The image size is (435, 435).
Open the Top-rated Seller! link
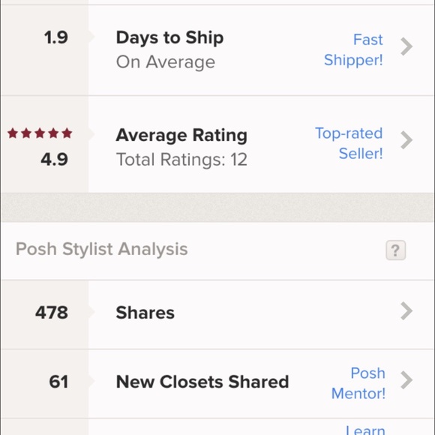pyautogui.click(x=349, y=143)
